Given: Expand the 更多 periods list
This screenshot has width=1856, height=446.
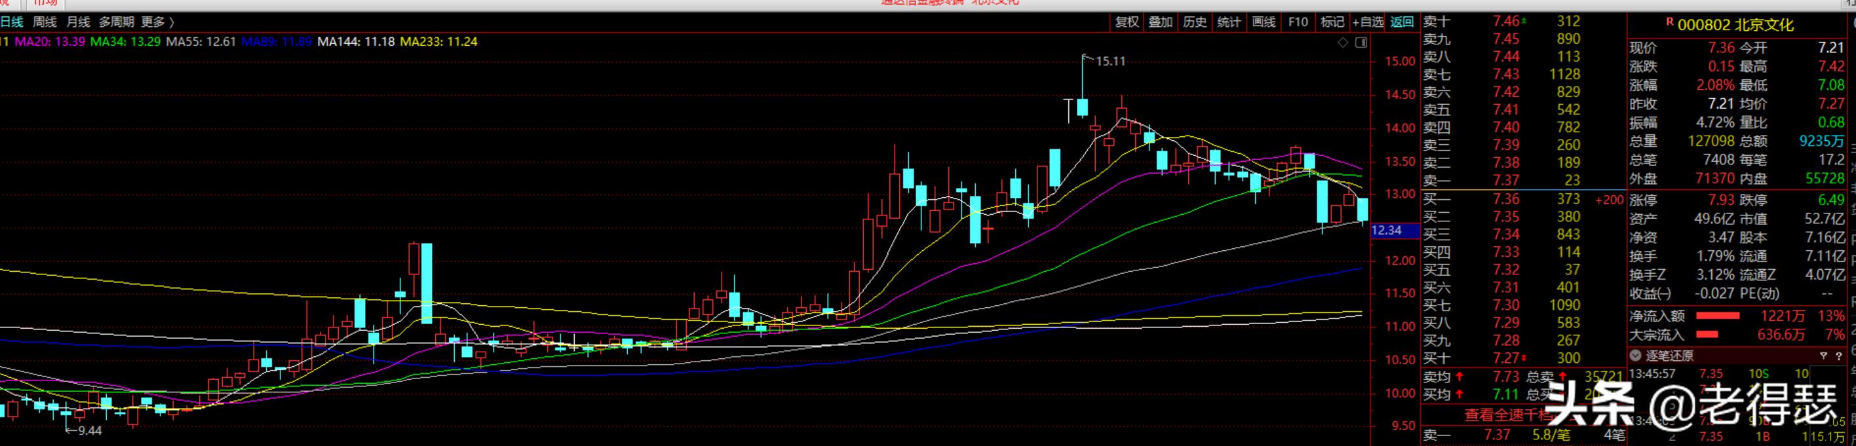Looking at the screenshot, I should point(157,22).
